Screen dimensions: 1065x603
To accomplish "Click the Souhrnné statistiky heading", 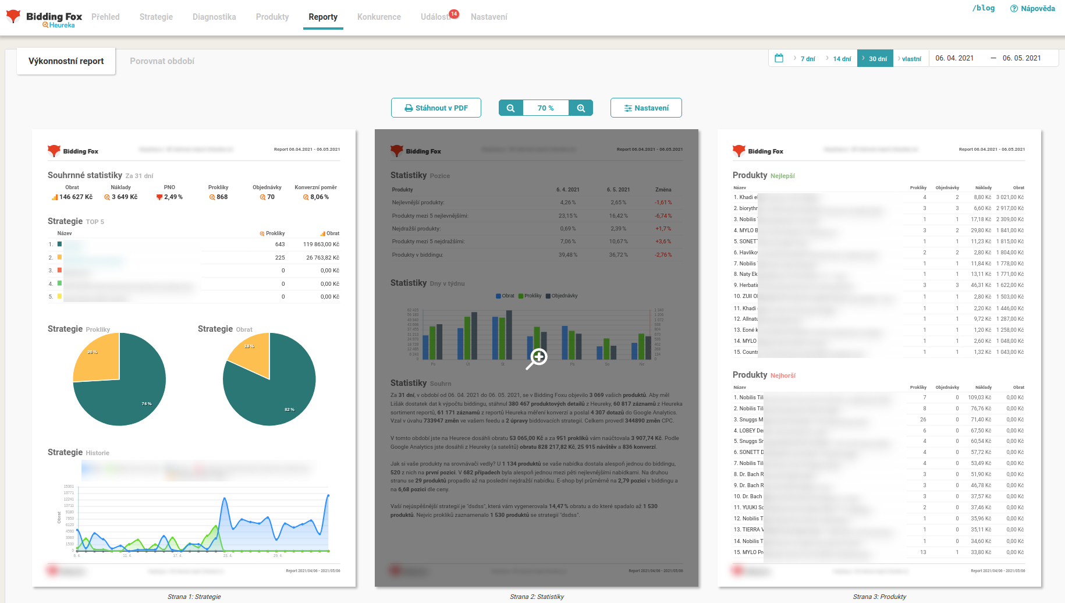I will [x=85, y=175].
